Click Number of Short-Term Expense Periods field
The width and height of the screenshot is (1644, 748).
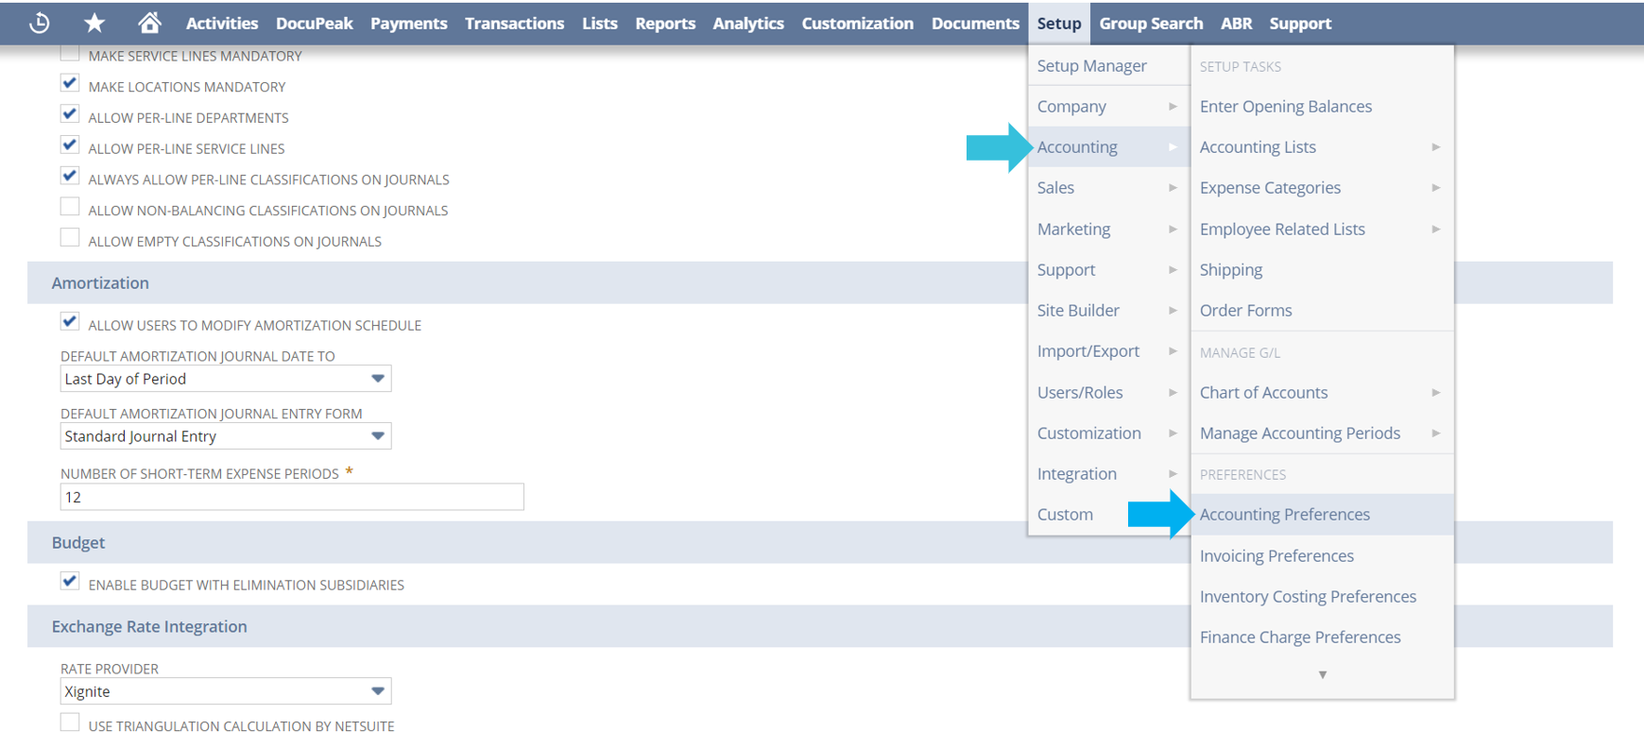[x=291, y=498]
